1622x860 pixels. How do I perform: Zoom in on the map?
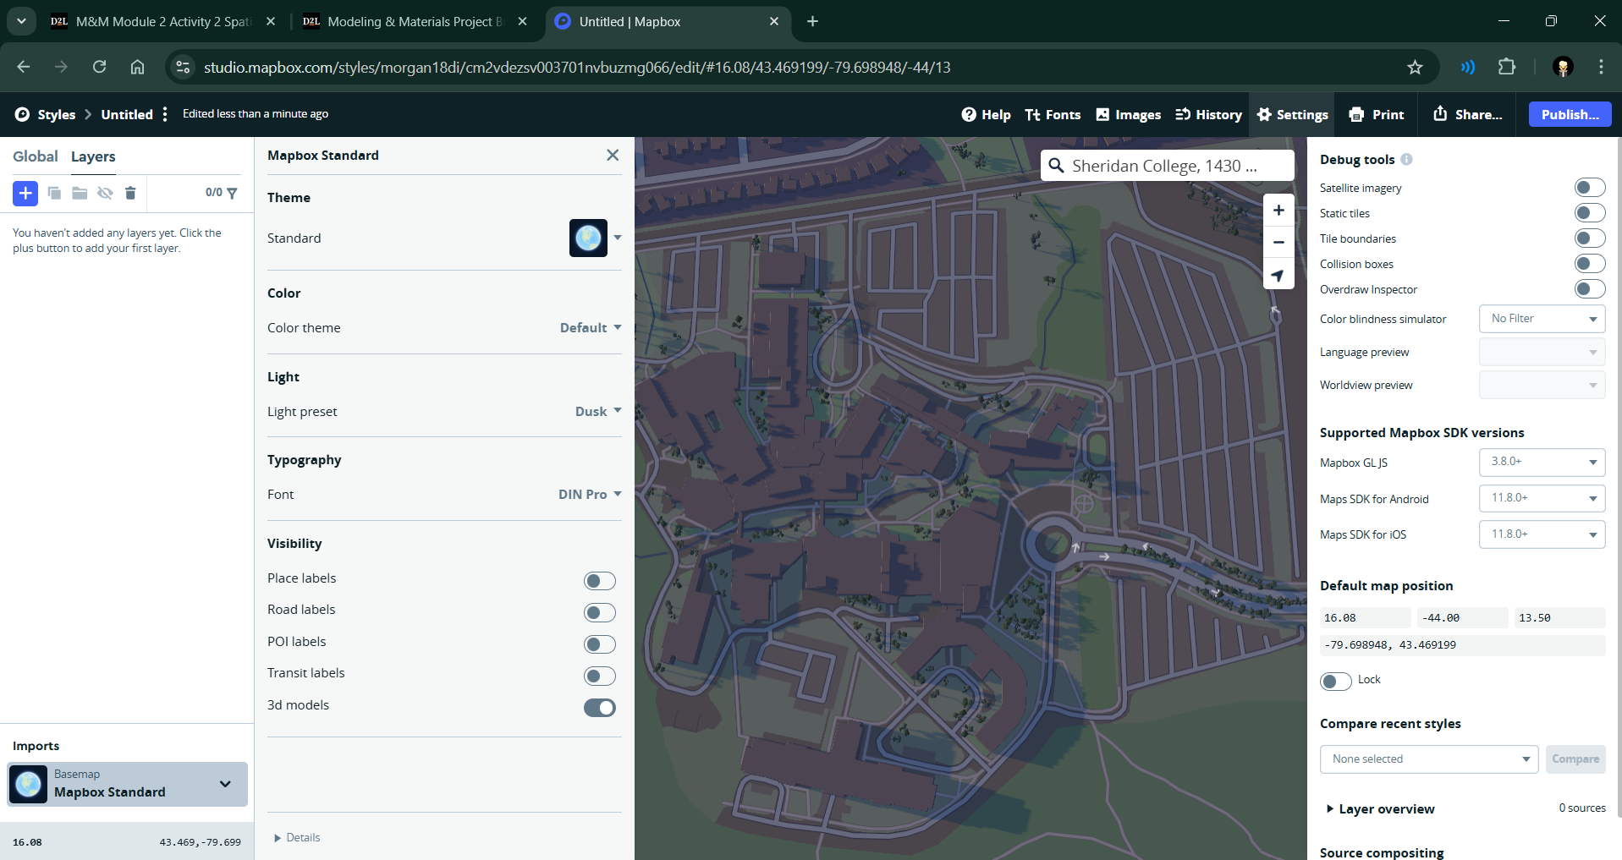point(1278,211)
